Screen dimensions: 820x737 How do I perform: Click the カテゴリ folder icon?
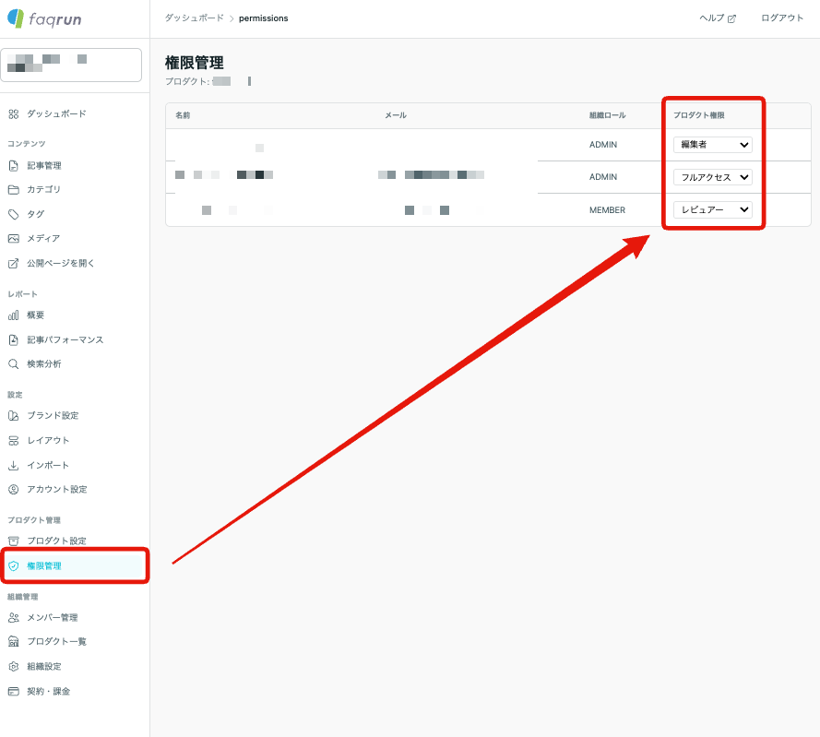14,189
